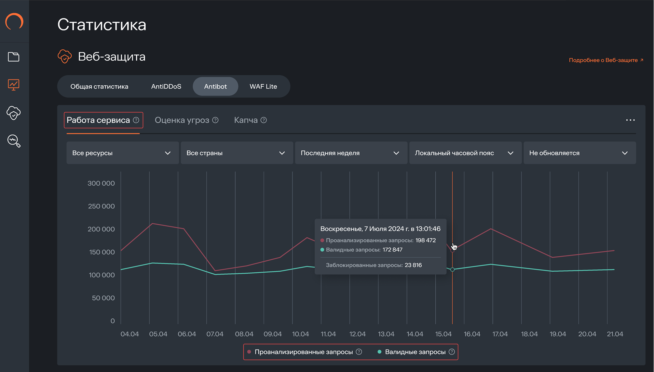
Task: Click the orange logo at the sidebar top
Action: coord(15,22)
